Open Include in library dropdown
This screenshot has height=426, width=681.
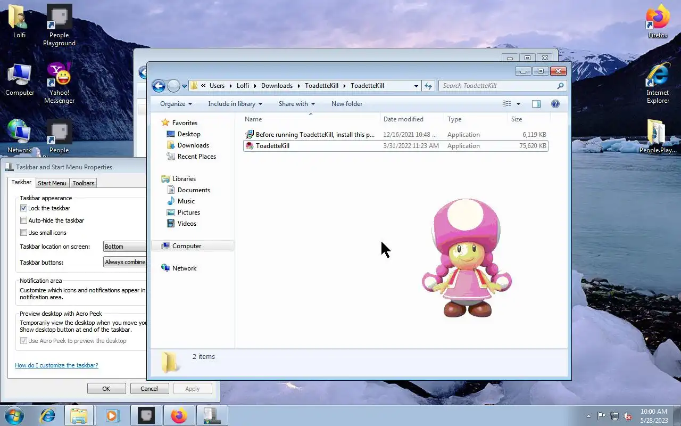235,104
